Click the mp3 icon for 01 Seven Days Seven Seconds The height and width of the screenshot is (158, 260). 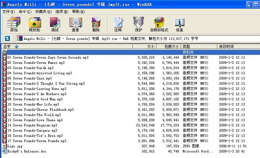[x=4, y=57]
